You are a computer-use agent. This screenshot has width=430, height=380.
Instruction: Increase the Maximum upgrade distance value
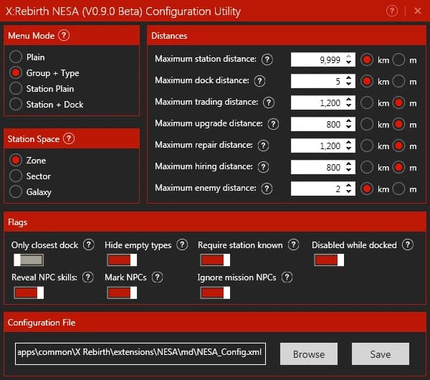point(348,121)
